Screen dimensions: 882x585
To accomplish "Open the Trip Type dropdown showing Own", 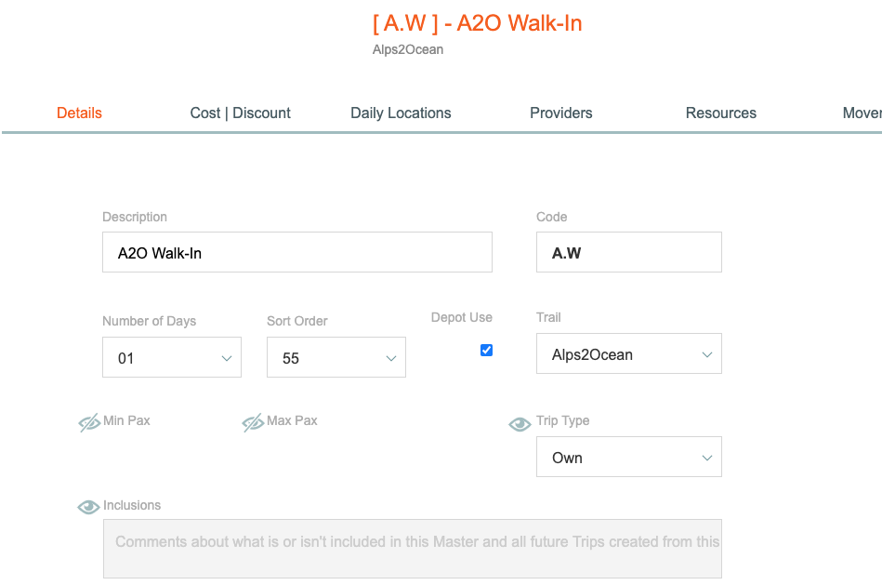I will tap(629, 457).
